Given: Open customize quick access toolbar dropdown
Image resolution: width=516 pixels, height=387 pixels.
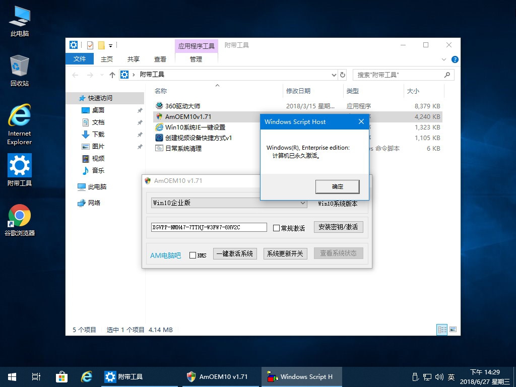Looking at the screenshot, I should (110, 45).
